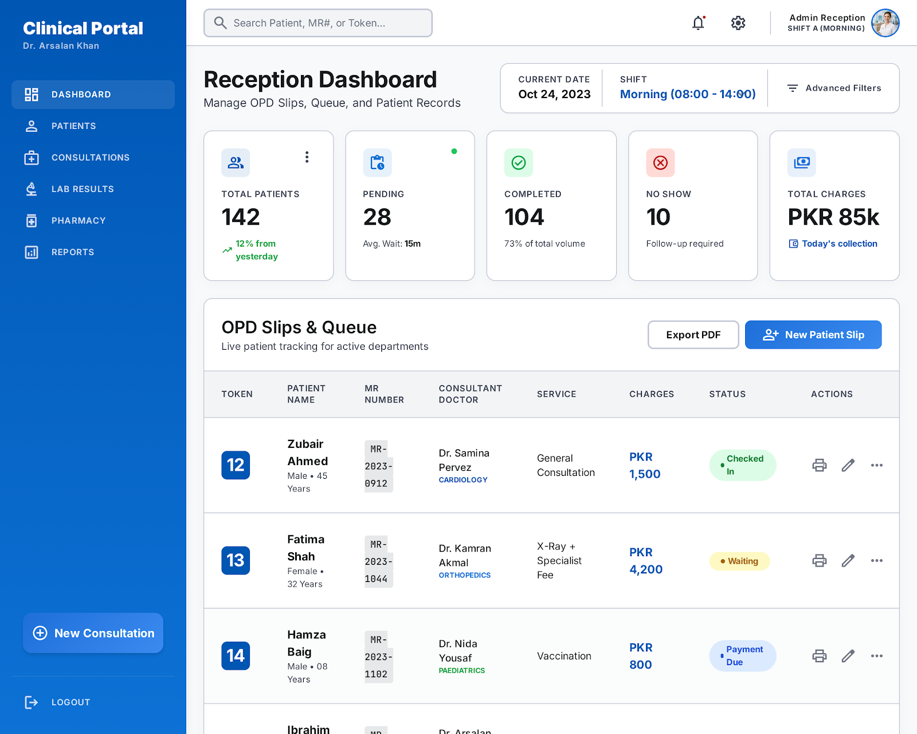Log out via Logout label
917x734 pixels.
tap(71, 702)
